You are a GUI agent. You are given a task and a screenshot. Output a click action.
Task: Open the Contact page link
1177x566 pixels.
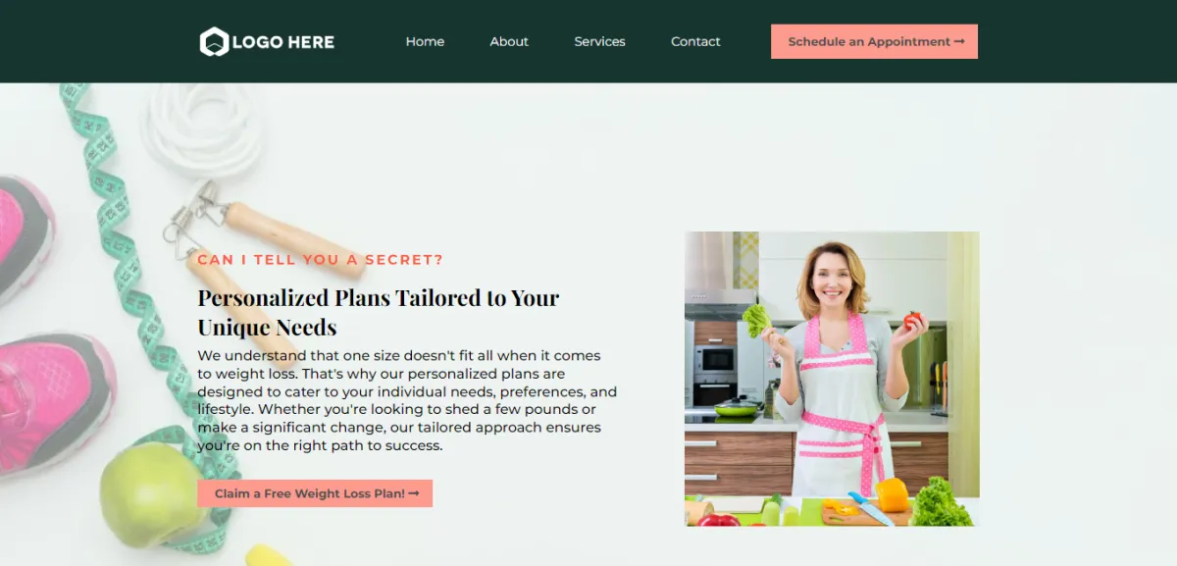[x=695, y=41]
